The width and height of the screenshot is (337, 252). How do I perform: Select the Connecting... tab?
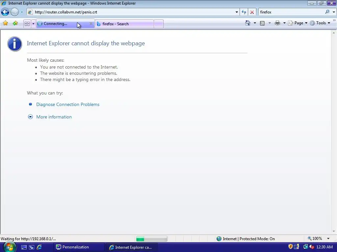point(62,24)
